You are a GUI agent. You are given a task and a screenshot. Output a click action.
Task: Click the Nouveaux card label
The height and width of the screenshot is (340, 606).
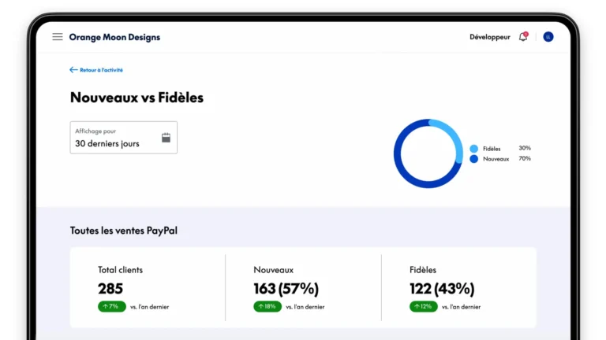pyautogui.click(x=273, y=270)
